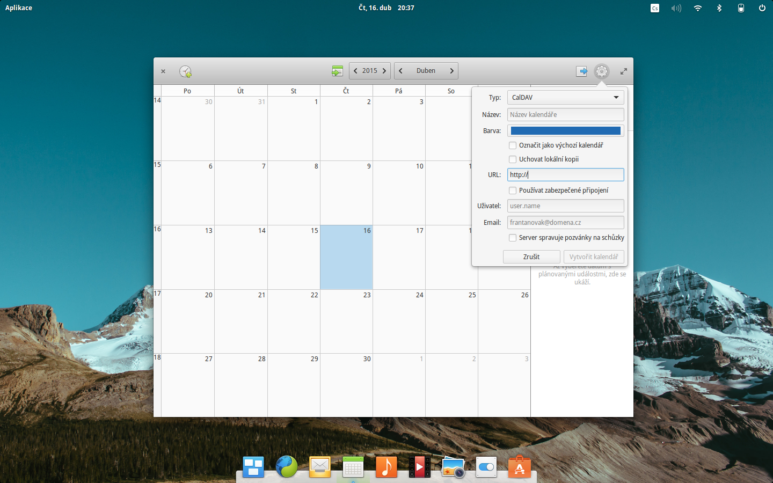The image size is (773, 483).
Task: Enable 'Označit jako výchozí kalendář'
Action: (x=513, y=145)
